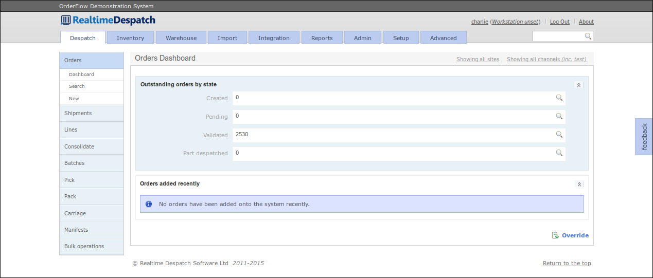
Task: Click the Override link text
Action: point(575,235)
